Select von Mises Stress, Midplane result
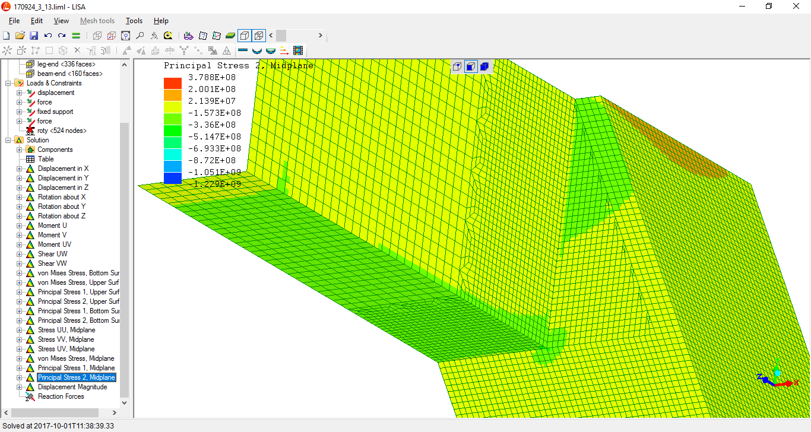Viewport: 811px width, 432px height. pos(75,358)
